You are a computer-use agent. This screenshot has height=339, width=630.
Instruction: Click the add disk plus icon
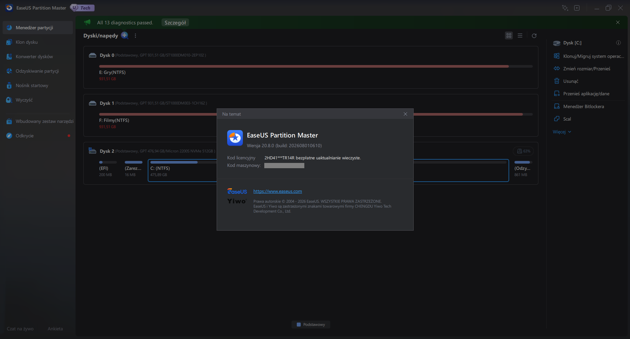click(x=125, y=35)
